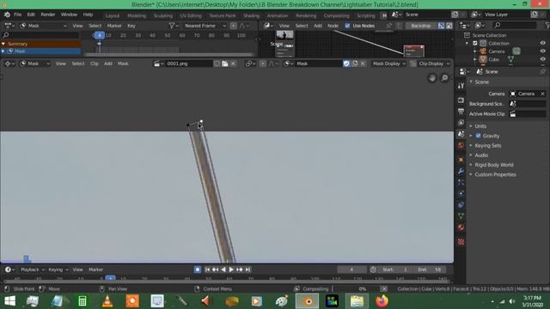Click the current frame number field
This screenshot has width=550, height=309.
tap(351, 270)
